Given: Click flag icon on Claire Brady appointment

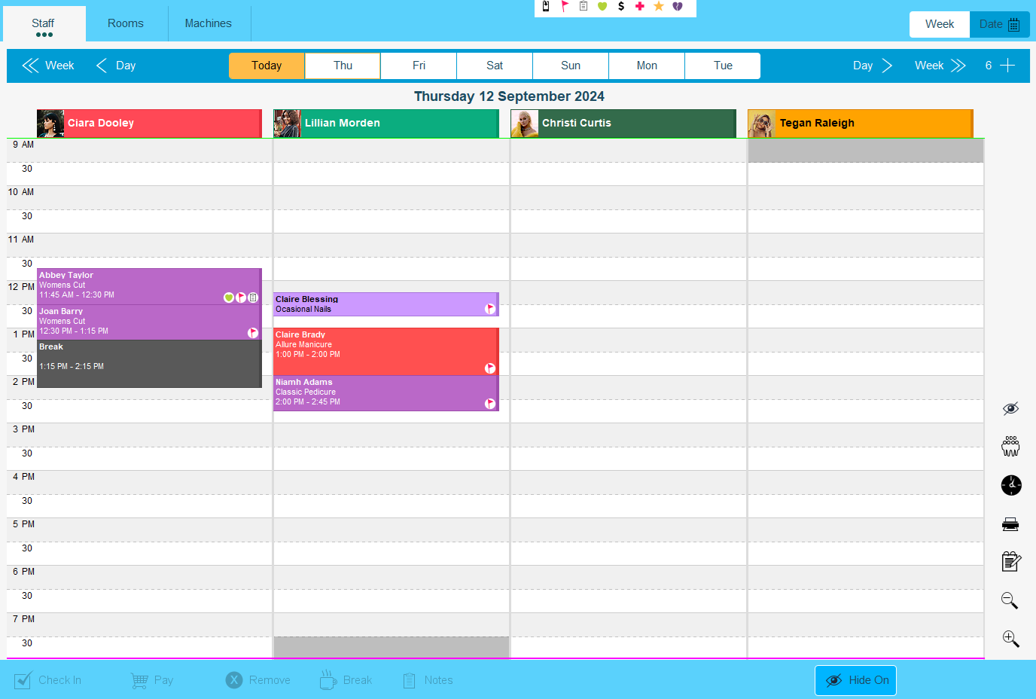Looking at the screenshot, I should [x=490, y=368].
